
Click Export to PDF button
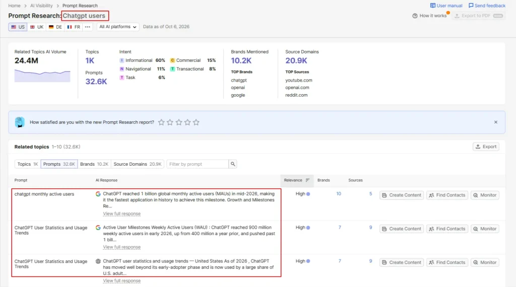coord(479,16)
